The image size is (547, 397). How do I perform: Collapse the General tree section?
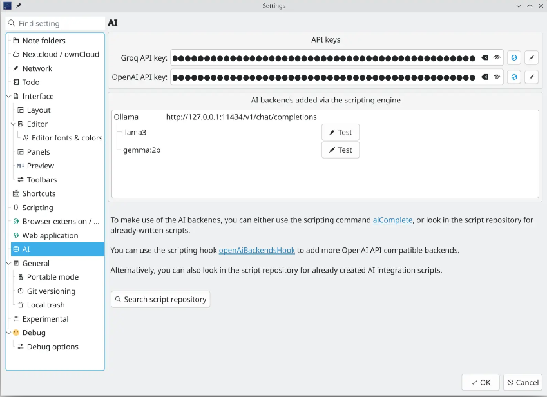tap(8, 264)
